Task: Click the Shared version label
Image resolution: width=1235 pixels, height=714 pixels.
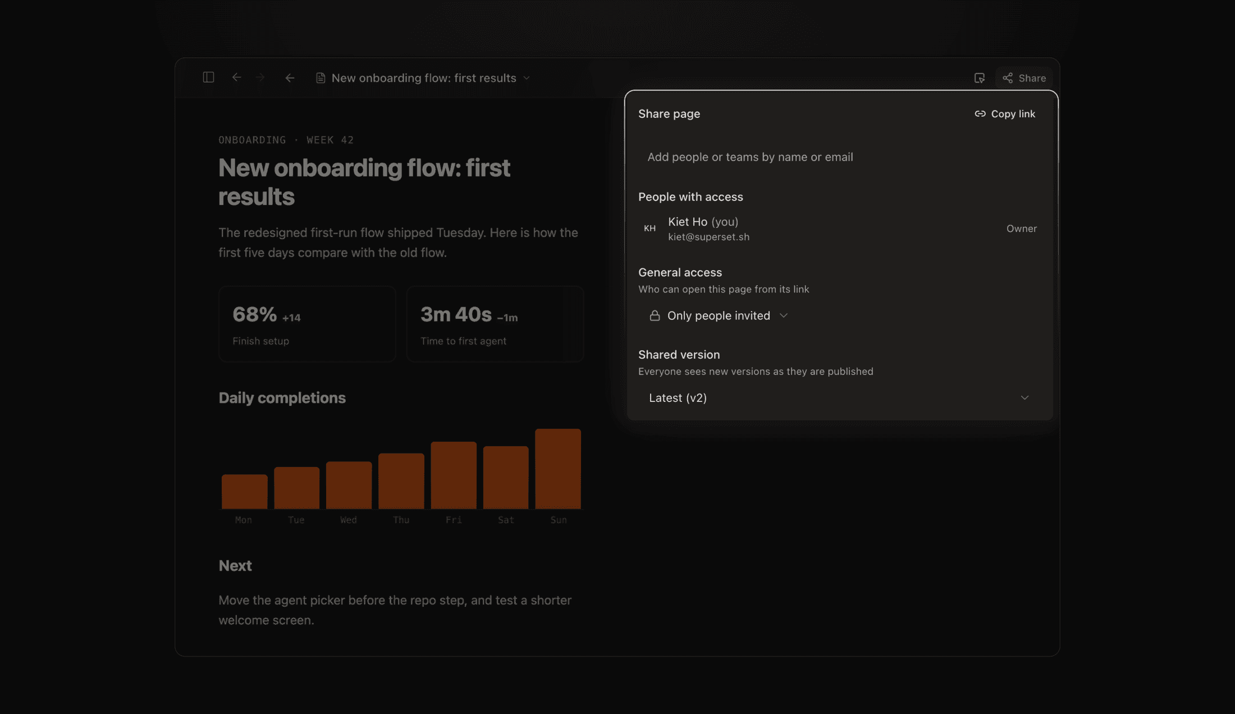Action: pyautogui.click(x=679, y=355)
